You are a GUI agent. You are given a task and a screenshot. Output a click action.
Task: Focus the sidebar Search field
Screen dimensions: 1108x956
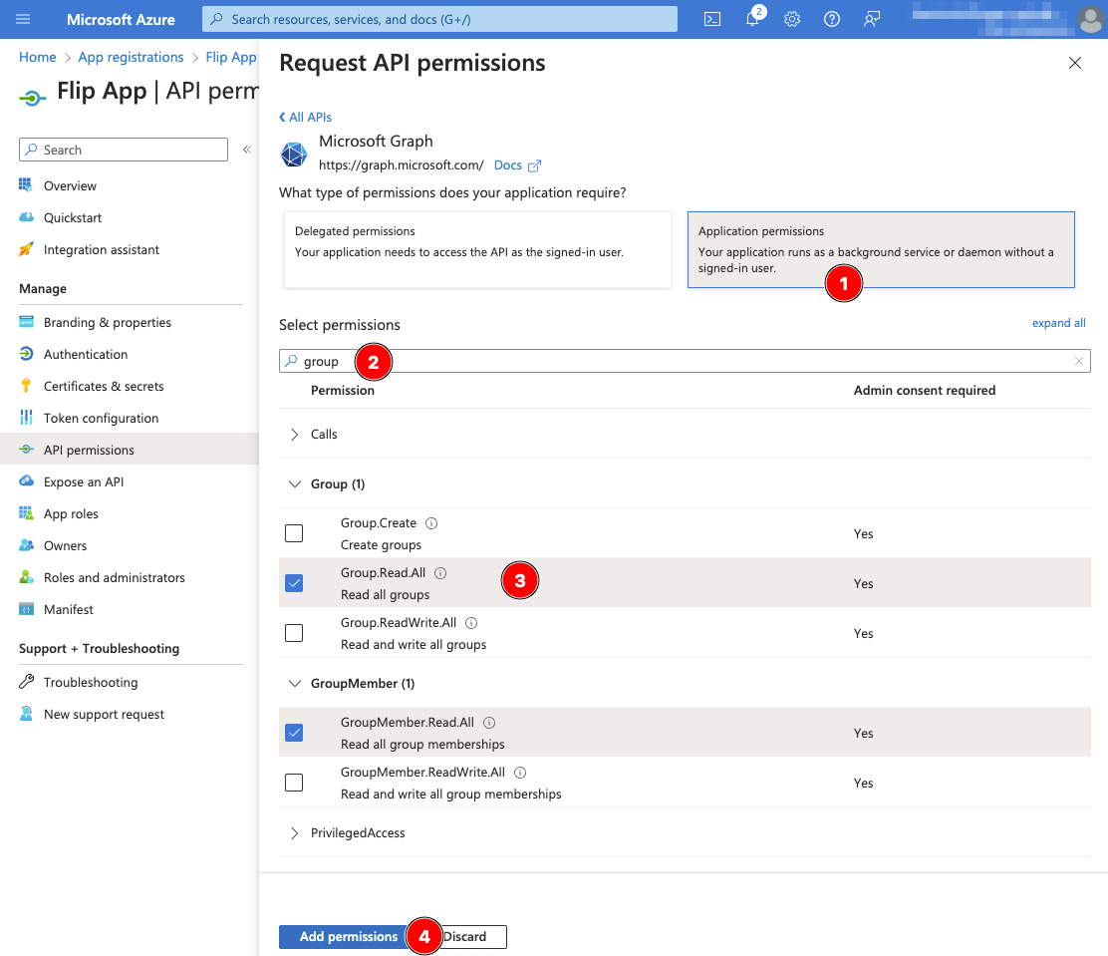(x=124, y=150)
